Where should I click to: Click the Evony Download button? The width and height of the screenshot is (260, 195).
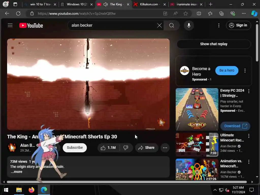pyautogui.click(x=235, y=126)
